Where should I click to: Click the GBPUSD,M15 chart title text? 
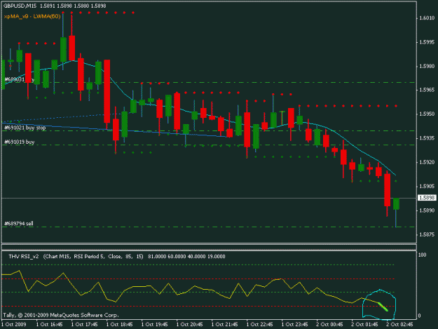20,6
